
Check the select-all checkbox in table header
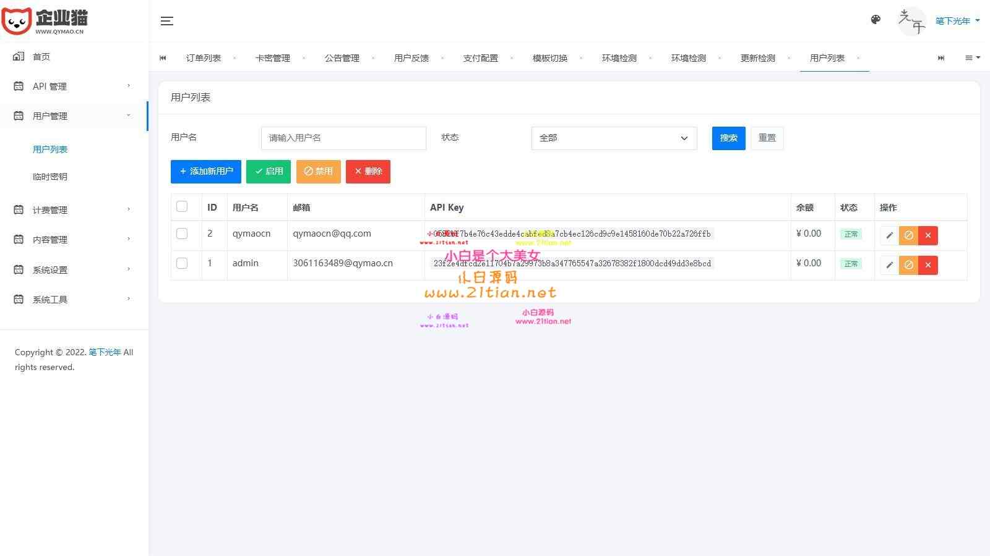tap(181, 206)
